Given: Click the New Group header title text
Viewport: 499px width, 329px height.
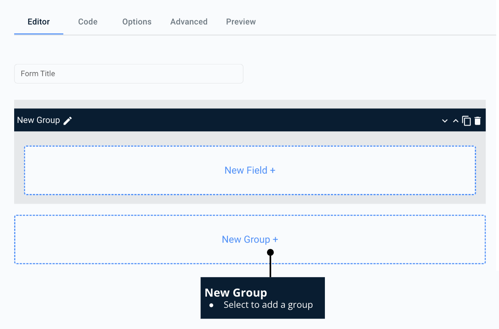Looking at the screenshot, I should coord(38,120).
